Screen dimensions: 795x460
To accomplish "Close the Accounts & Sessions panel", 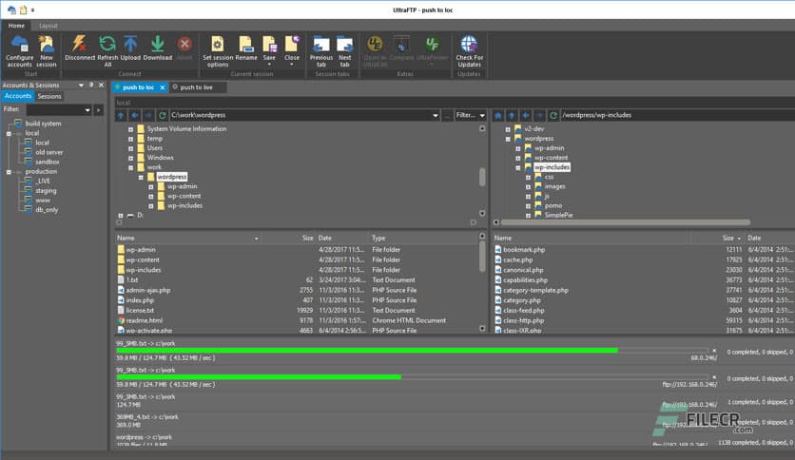I will pos(101,86).
